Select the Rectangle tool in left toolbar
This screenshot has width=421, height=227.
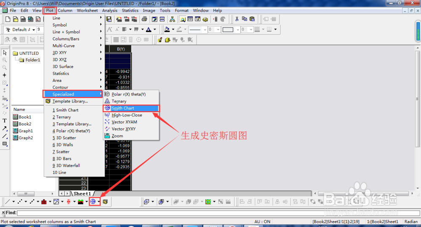coord(5,143)
